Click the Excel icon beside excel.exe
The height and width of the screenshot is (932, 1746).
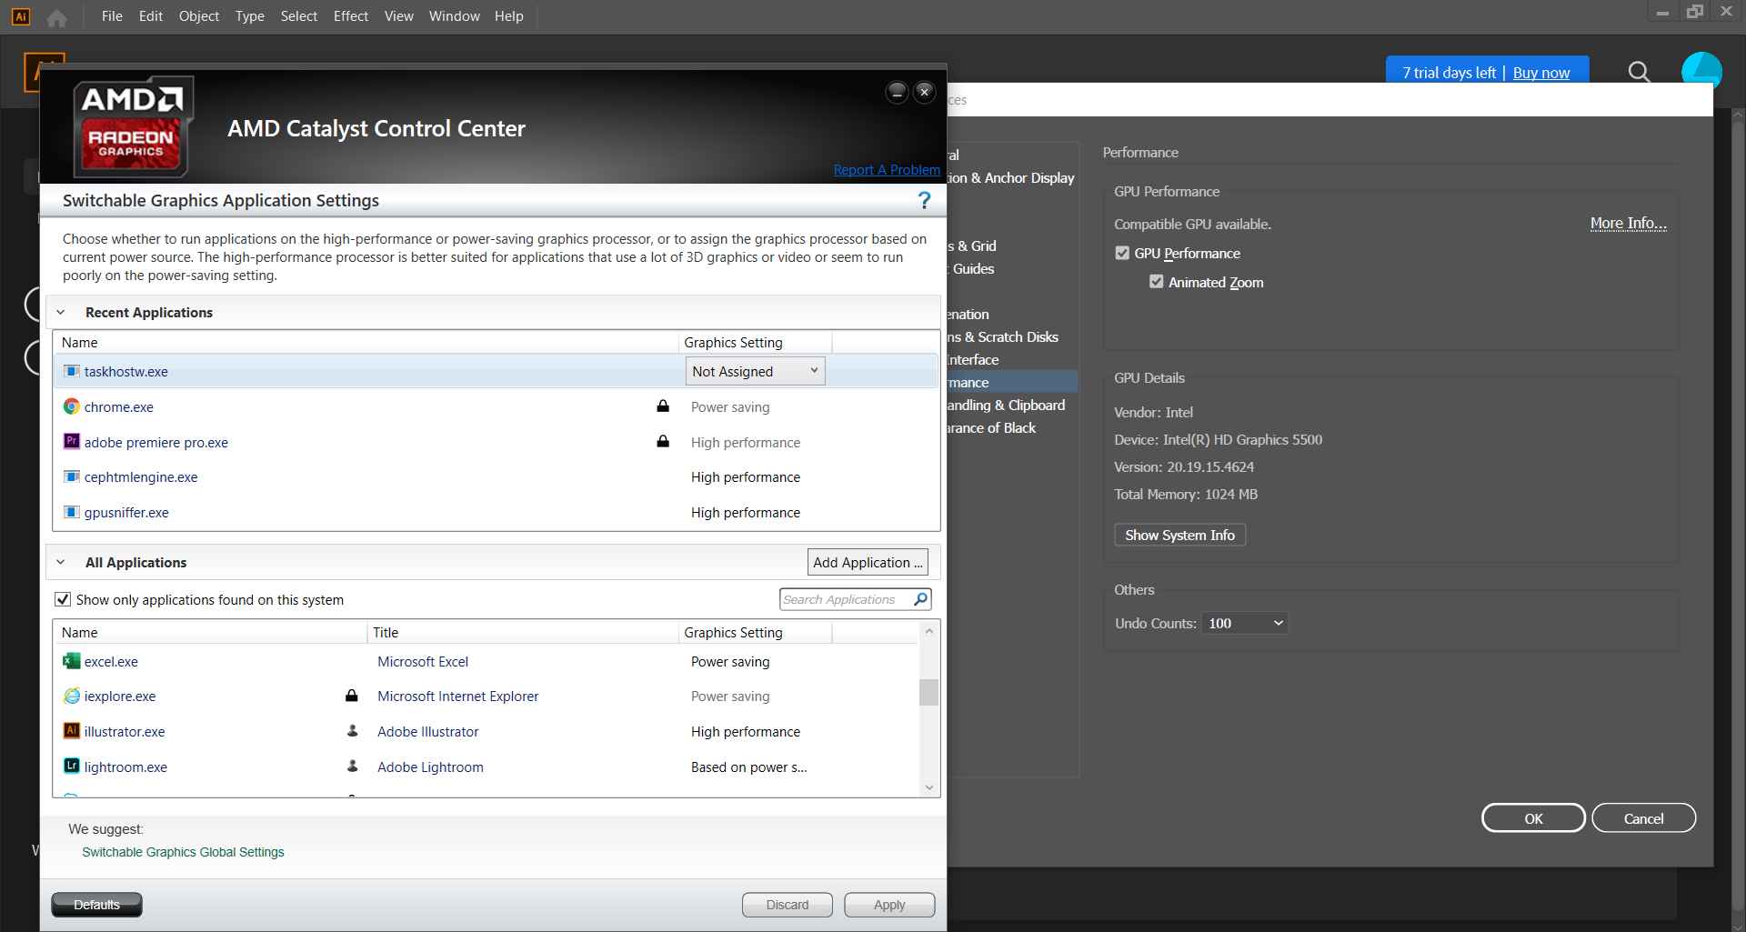[71, 661]
